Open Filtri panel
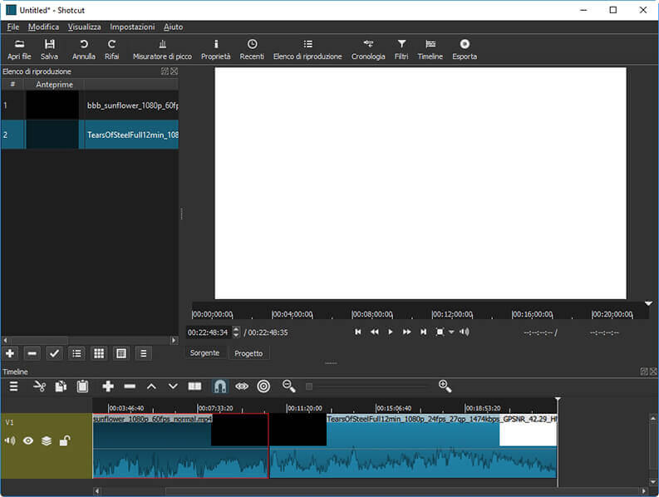This screenshot has height=497, width=659. (x=401, y=49)
